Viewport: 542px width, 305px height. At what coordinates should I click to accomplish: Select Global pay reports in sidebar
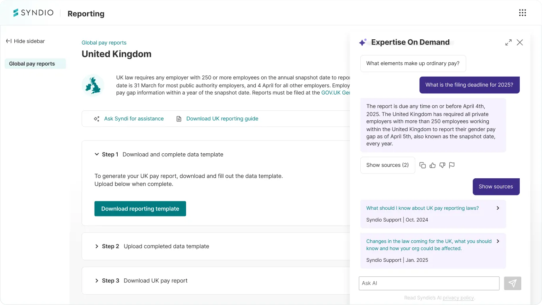click(32, 64)
